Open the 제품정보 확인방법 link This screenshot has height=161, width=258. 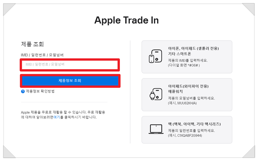(x=40, y=91)
